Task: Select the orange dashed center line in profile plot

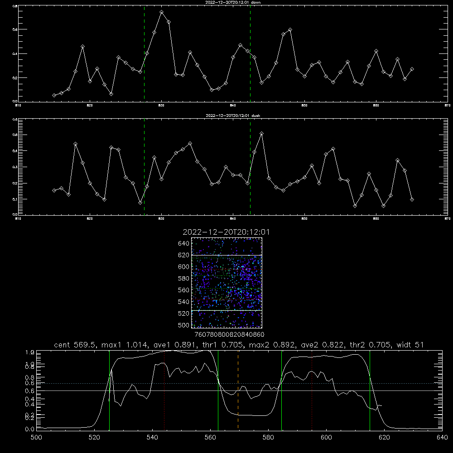Action: [x=238, y=390]
